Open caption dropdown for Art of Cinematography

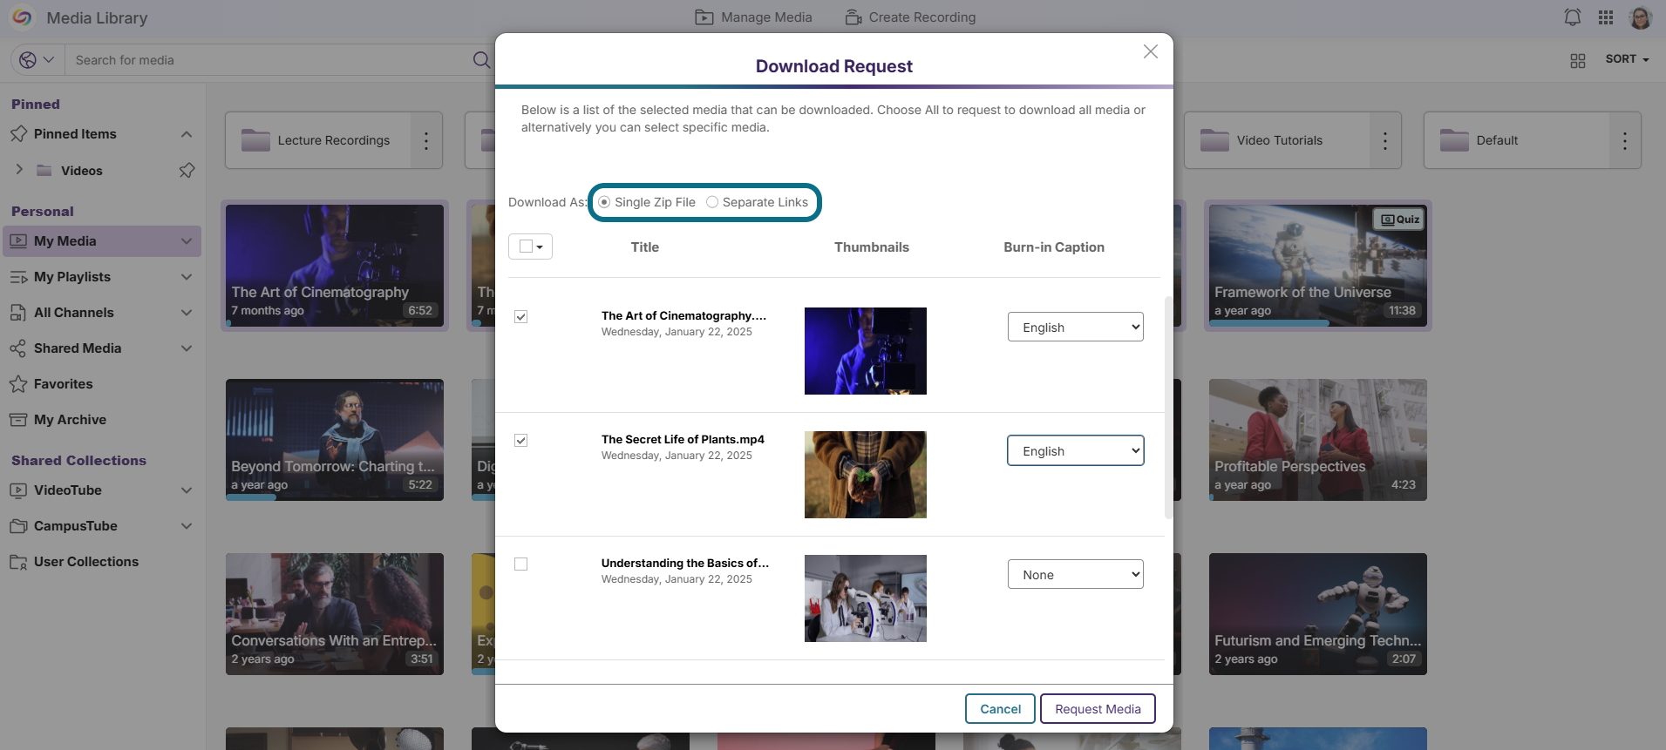[x=1076, y=327]
